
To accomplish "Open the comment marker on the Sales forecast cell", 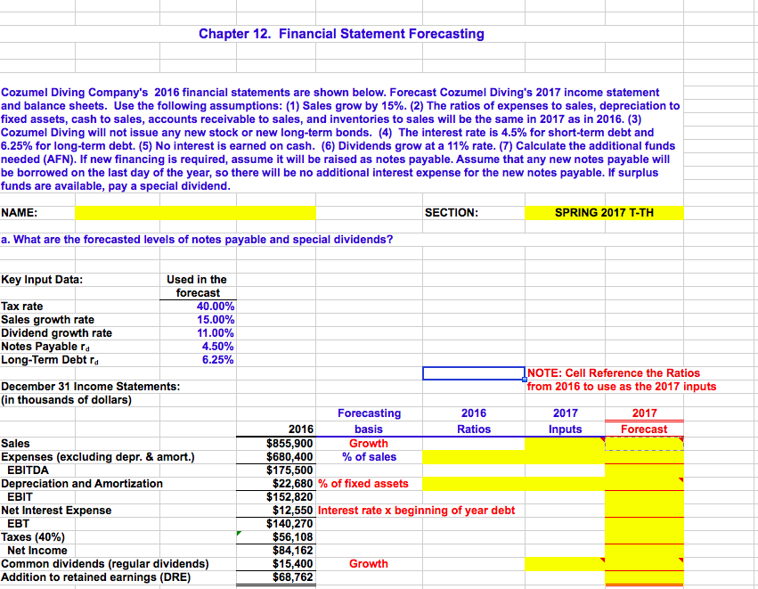I will (681, 439).
